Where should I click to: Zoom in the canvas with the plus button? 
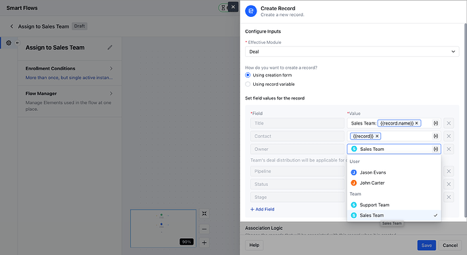(204, 243)
